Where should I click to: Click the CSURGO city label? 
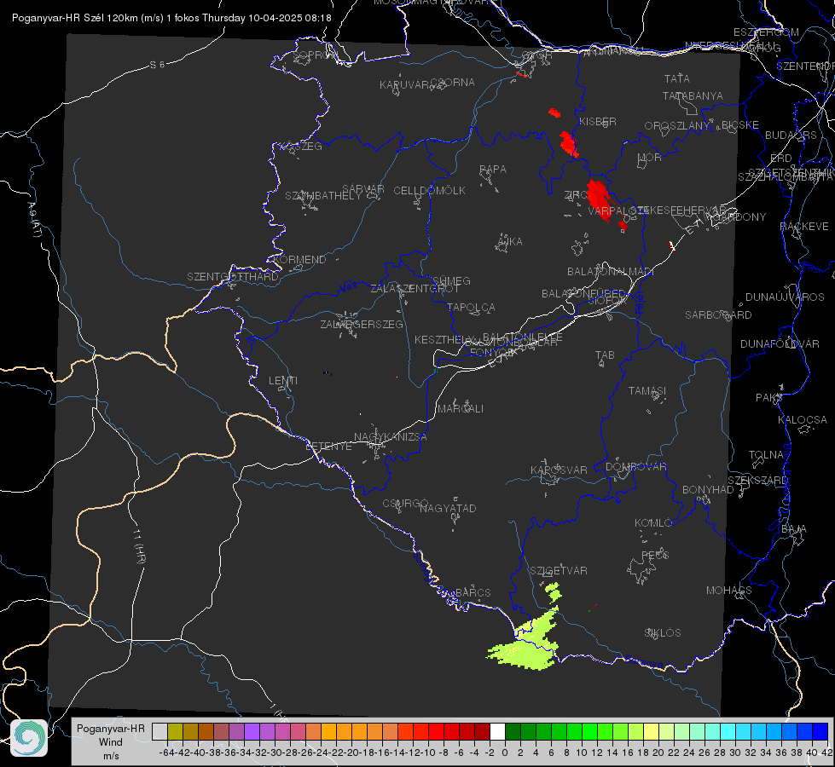pos(405,503)
